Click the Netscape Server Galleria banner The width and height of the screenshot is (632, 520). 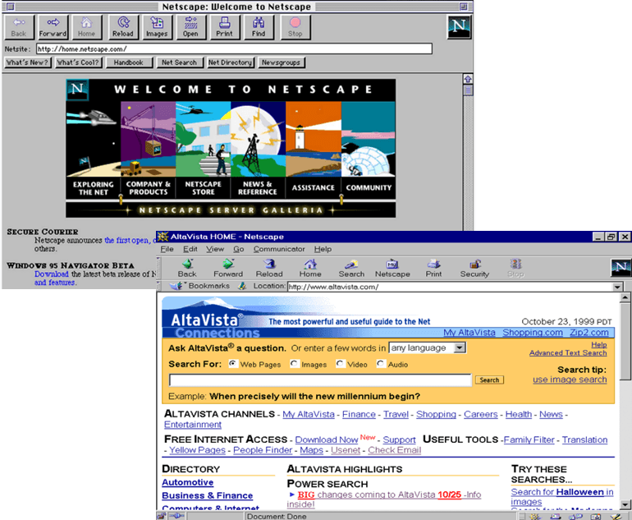(231, 209)
